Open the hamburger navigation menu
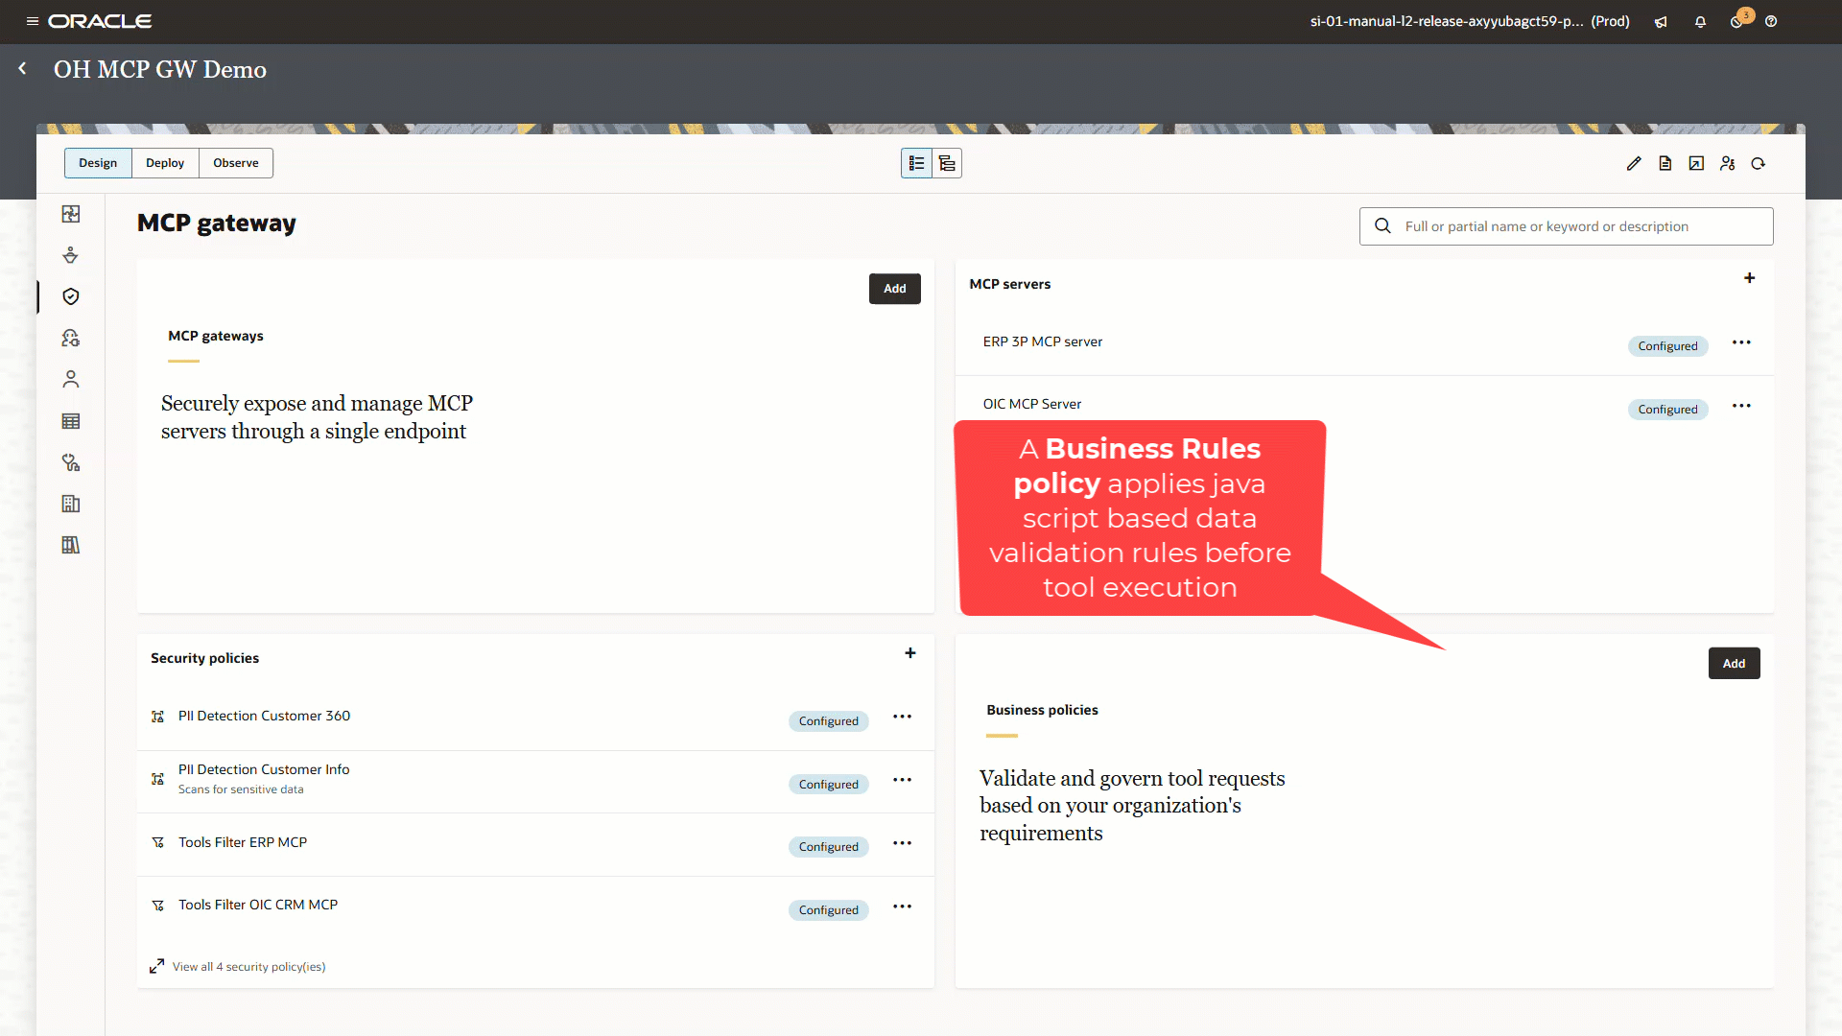This screenshot has height=1036, width=1842. pyautogui.click(x=32, y=21)
